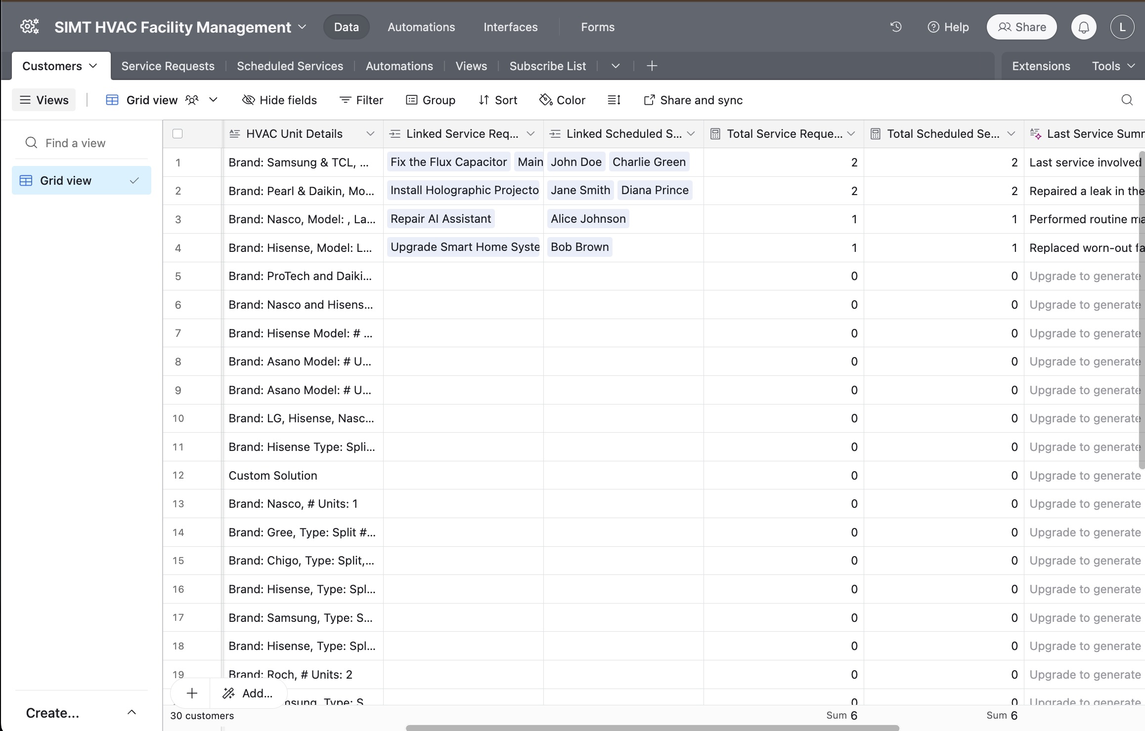Click the gear logo next to base name
The image size is (1145, 731).
click(x=30, y=27)
